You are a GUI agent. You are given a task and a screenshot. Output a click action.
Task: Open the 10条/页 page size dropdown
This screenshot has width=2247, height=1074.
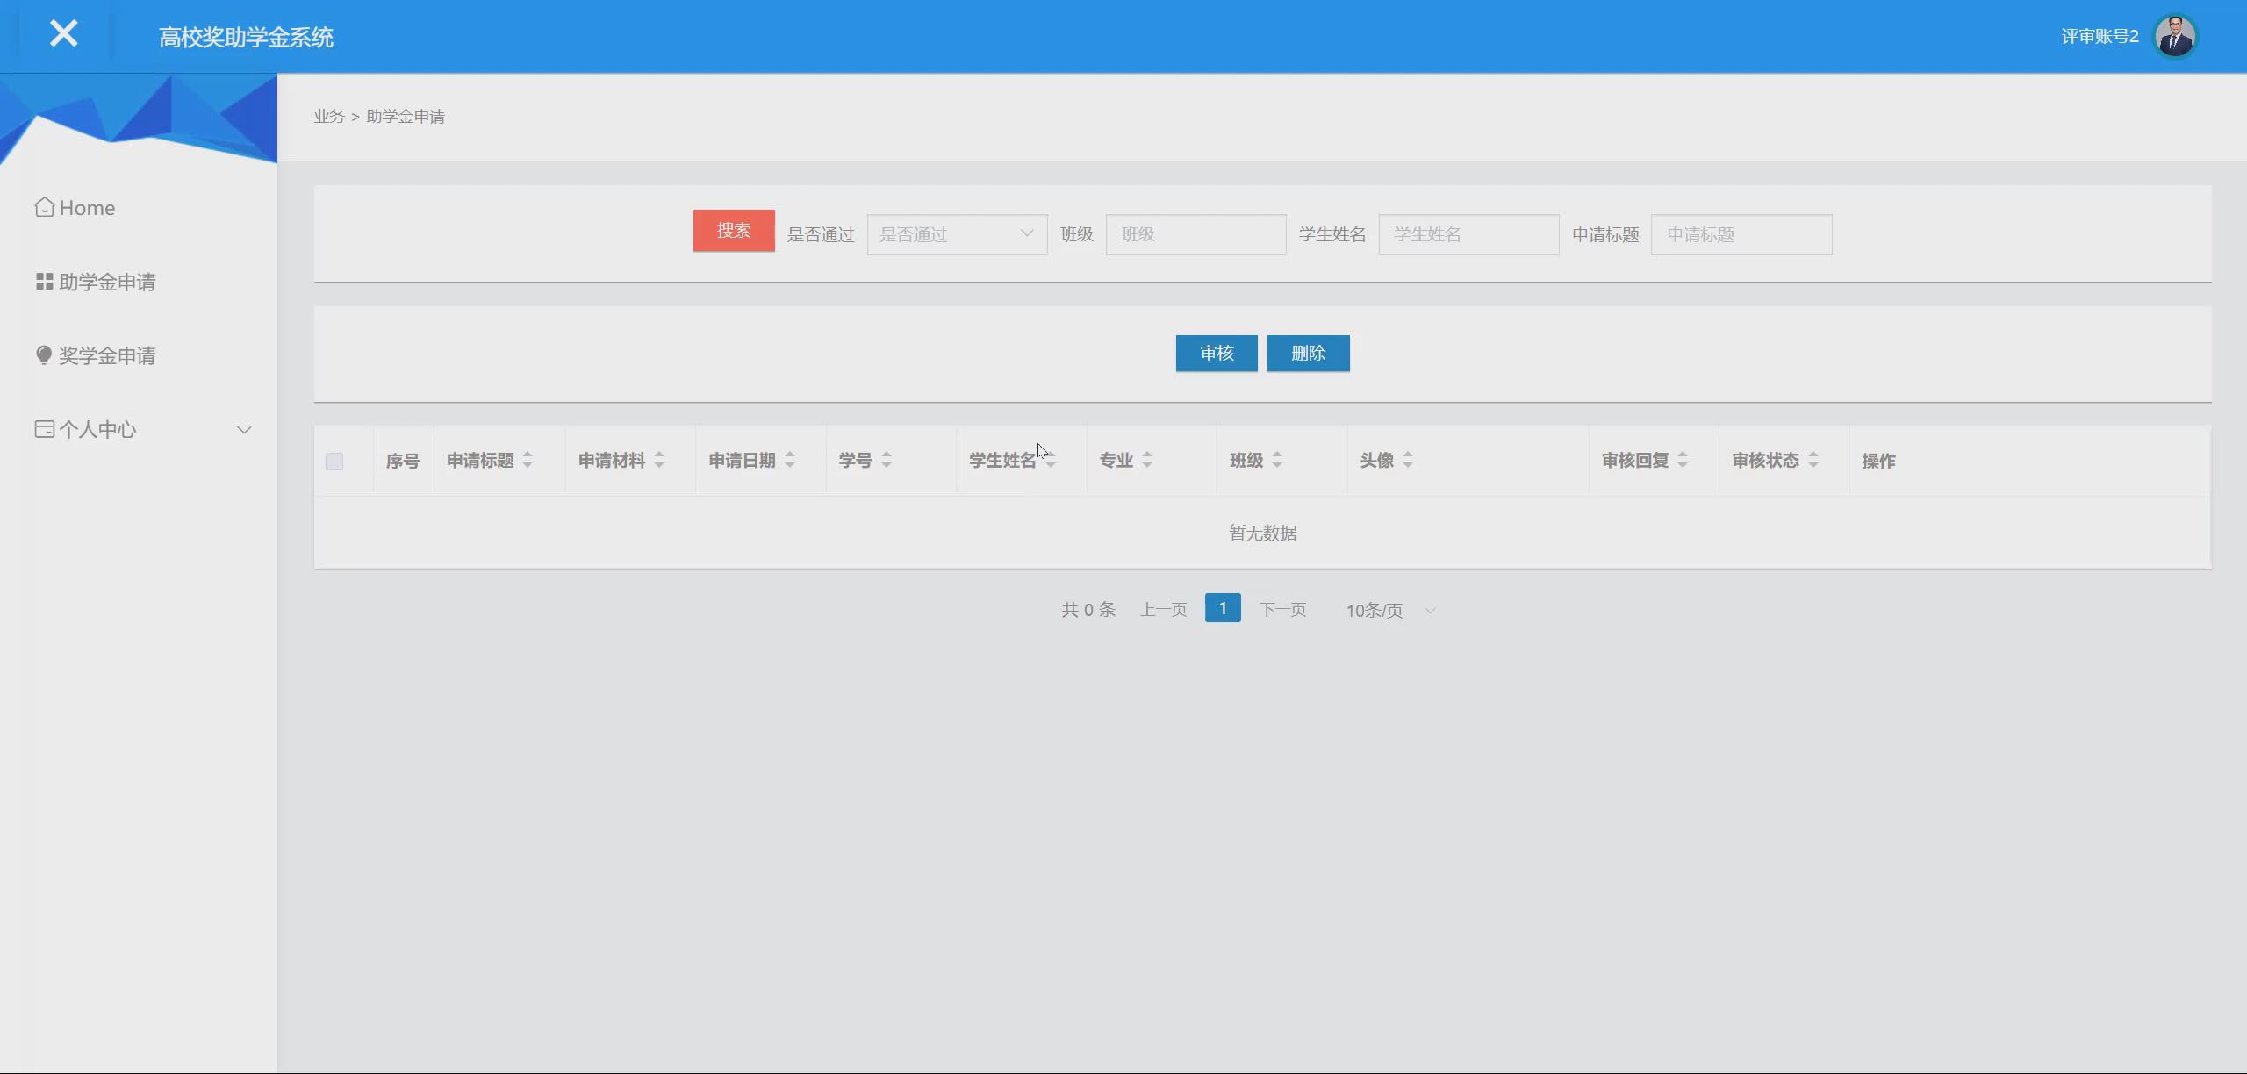coord(1390,611)
